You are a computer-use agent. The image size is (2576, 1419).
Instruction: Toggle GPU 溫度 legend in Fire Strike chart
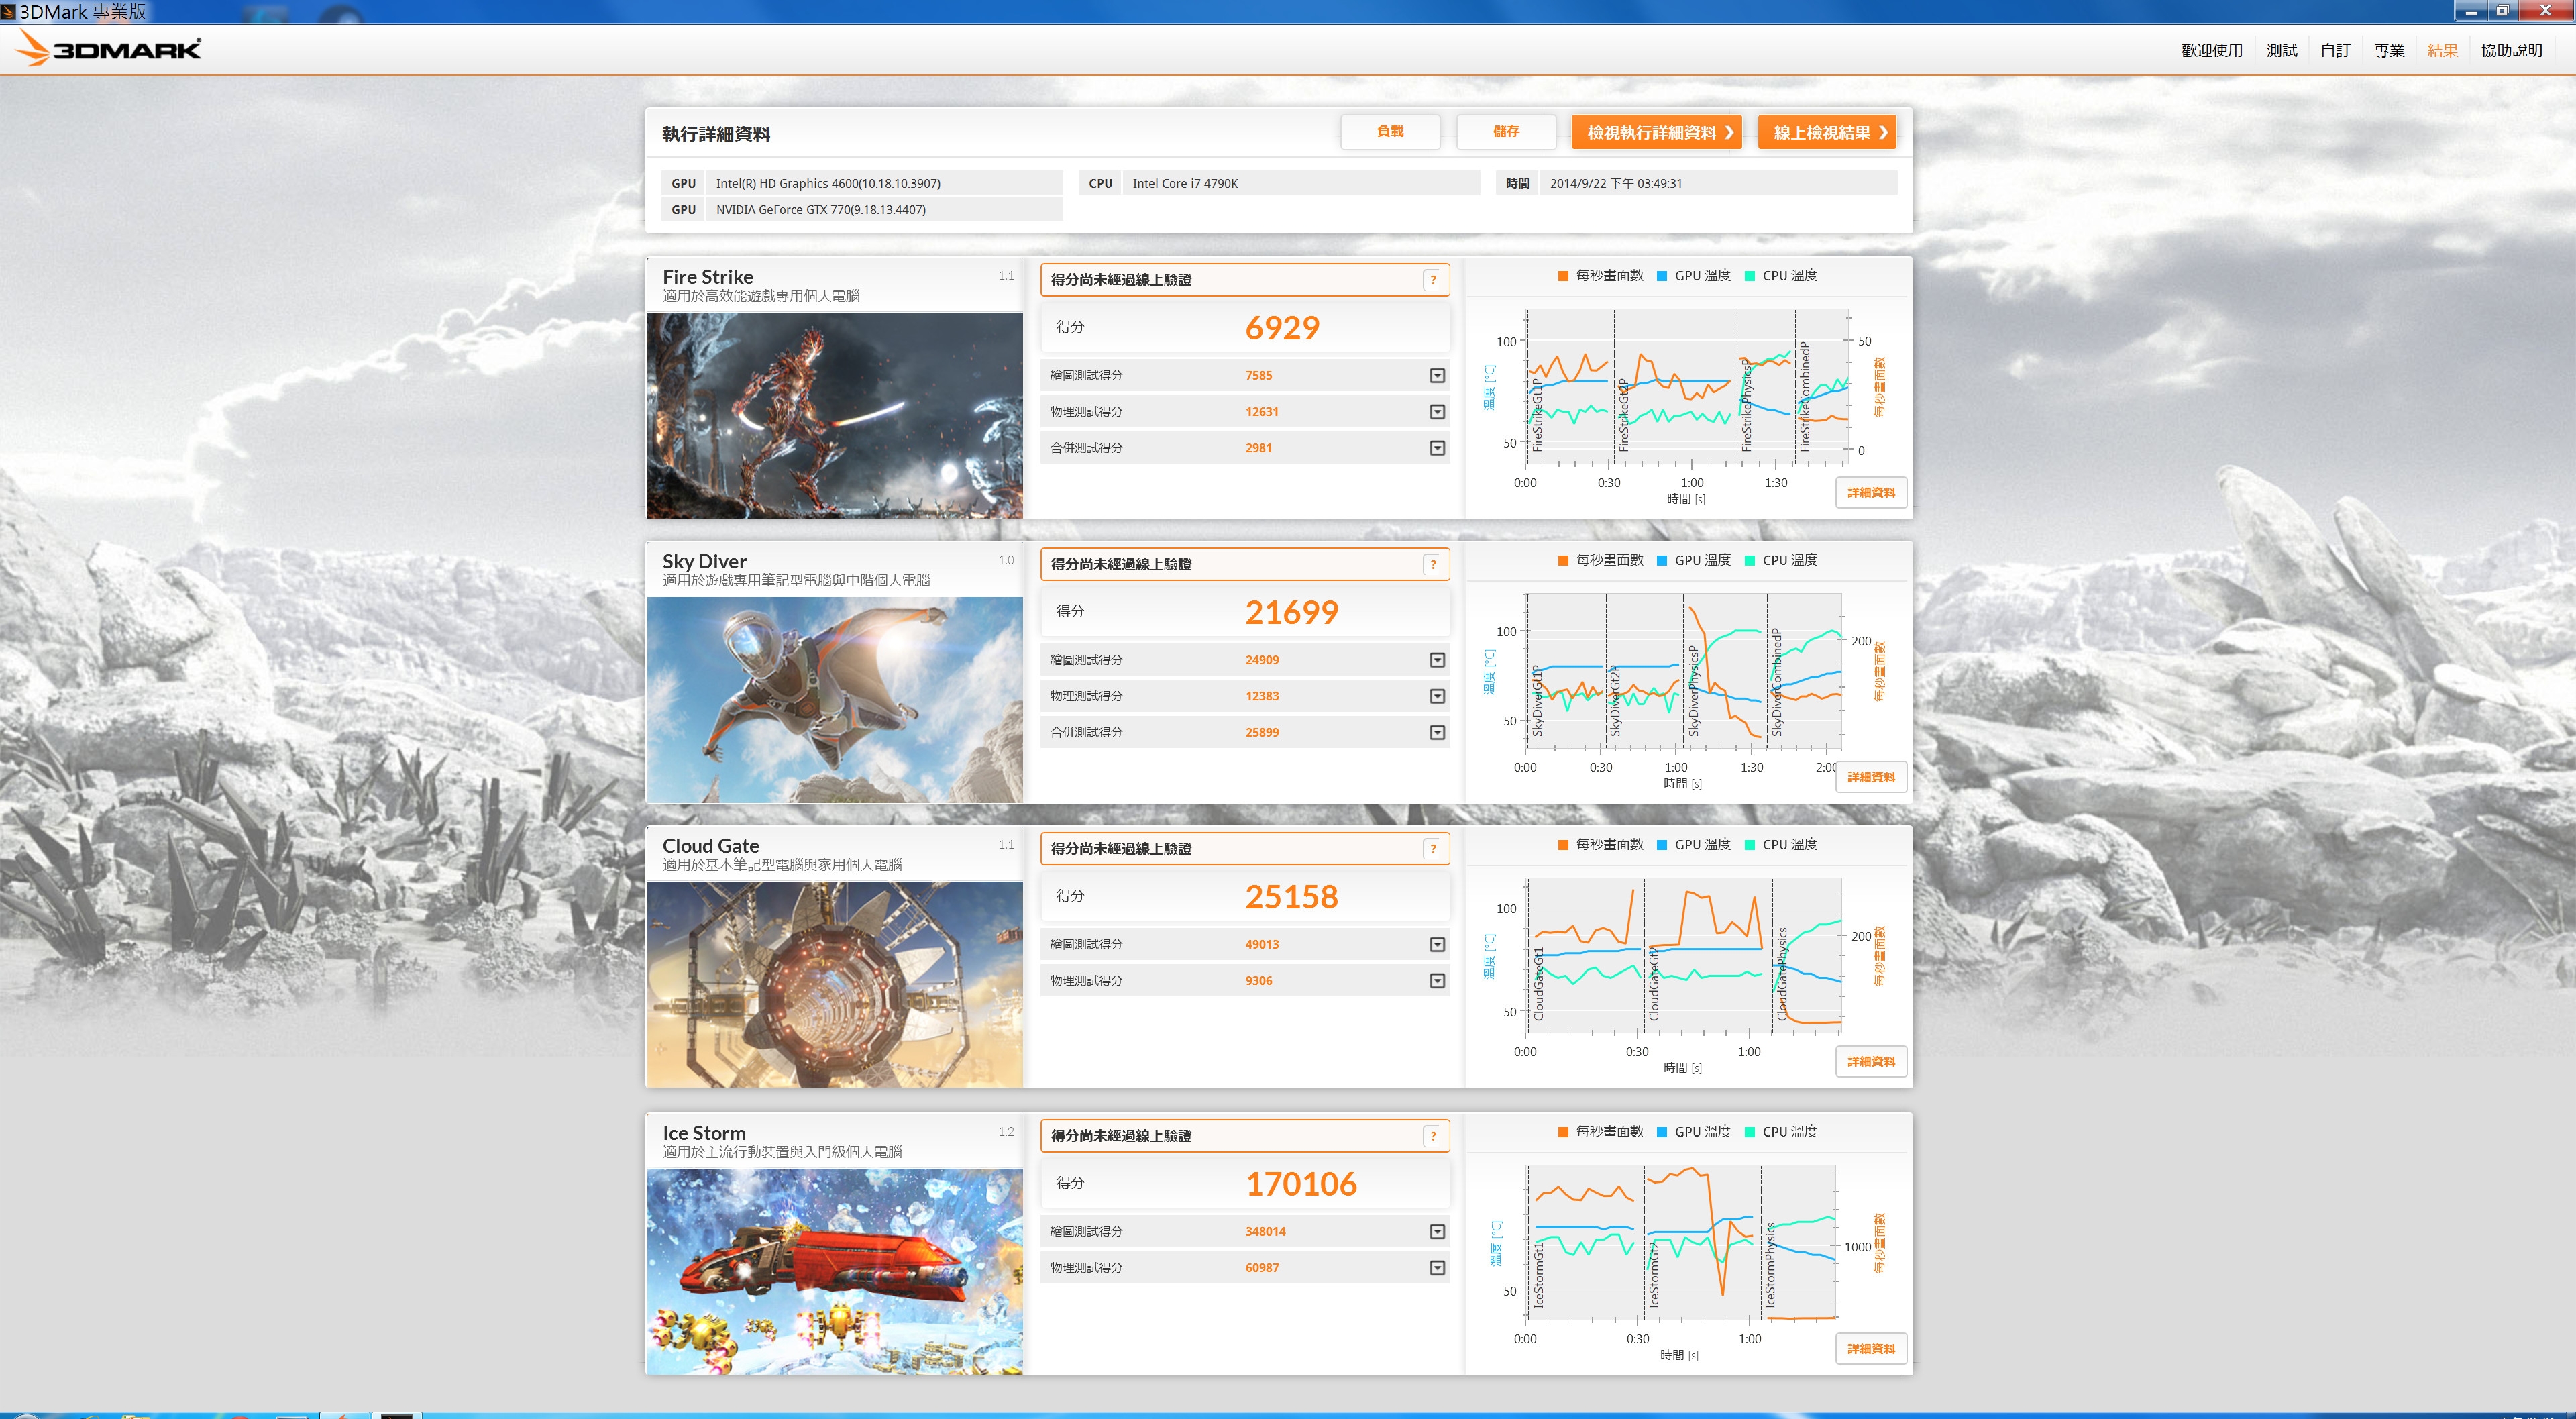click(x=1693, y=276)
